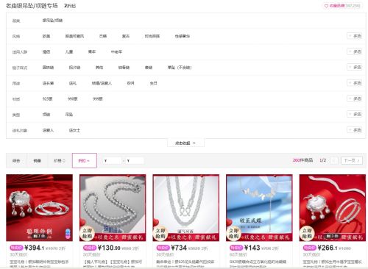Viewport: 368px width, 269px height.
Task: Click the 立即抢购 badge on the ¥130.99 necklace
Action: [x=87, y=234]
